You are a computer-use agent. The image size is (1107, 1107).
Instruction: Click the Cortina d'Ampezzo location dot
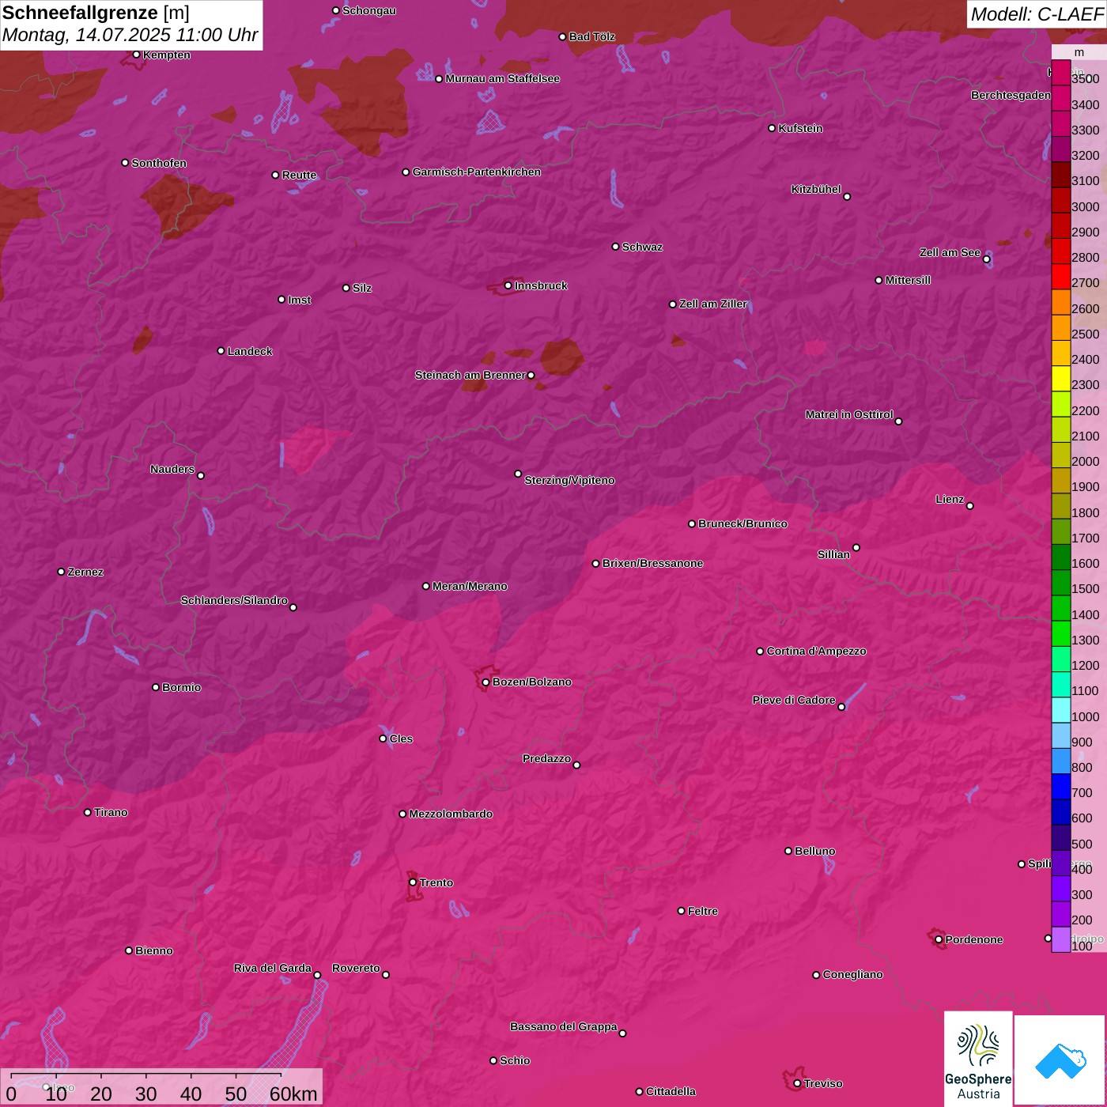(x=760, y=652)
